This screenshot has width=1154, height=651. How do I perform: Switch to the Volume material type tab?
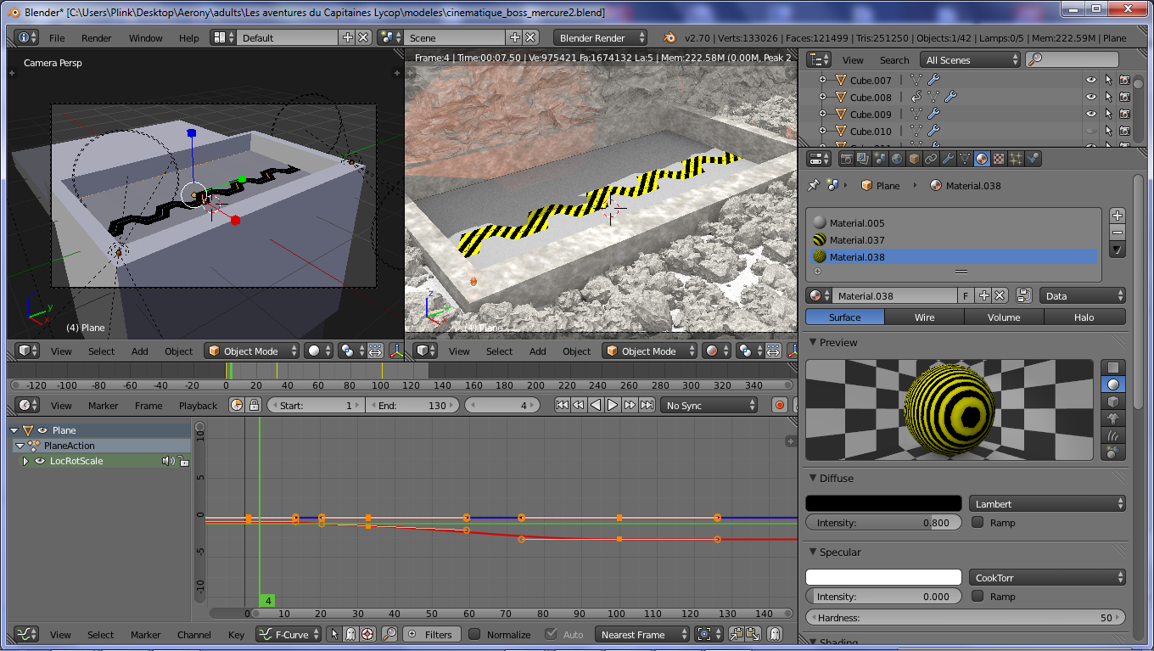1004,317
